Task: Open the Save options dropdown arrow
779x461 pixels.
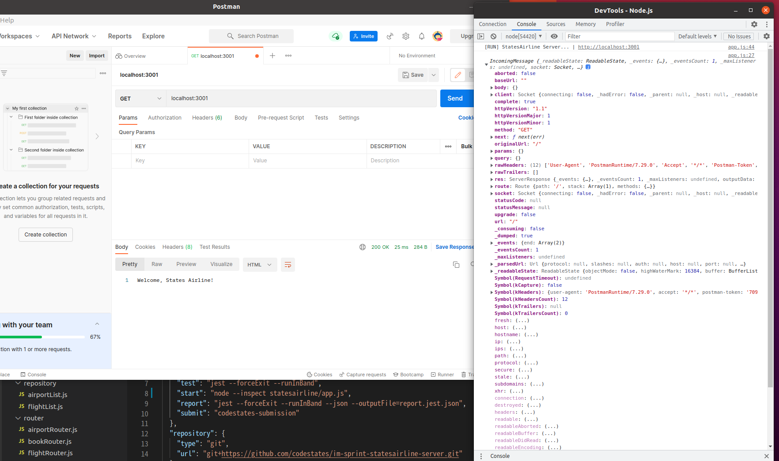Action: click(x=434, y=75)
